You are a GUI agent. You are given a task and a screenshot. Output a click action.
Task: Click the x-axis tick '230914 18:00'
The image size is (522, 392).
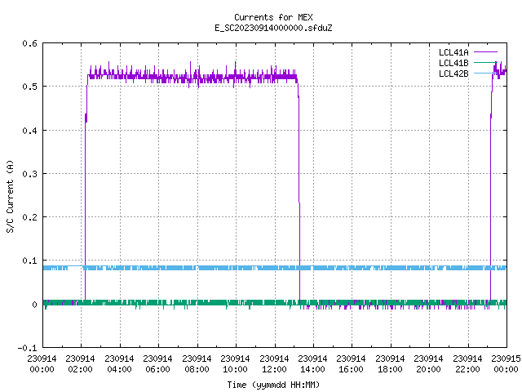click(390, 364)
